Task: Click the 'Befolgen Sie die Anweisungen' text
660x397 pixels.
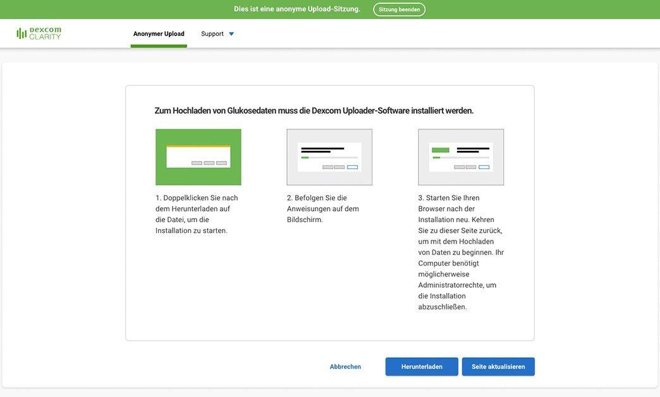Action: pyautogui.click(x=323, y=209)
